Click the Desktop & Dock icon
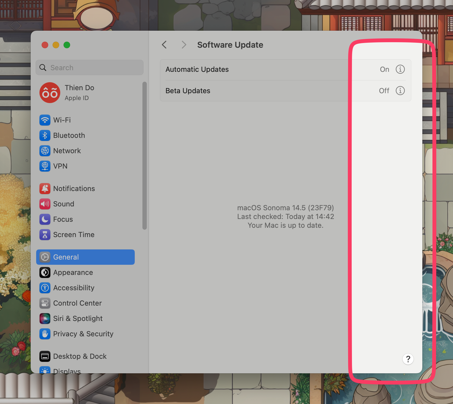This screenshot has height=404, width=453. 45,356
